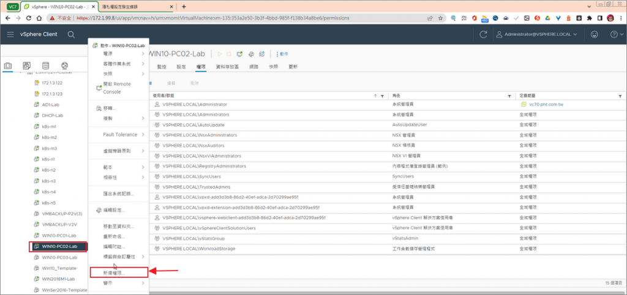
Task: Refresh the vSphere Client data
Action: (x=484, y=34)
